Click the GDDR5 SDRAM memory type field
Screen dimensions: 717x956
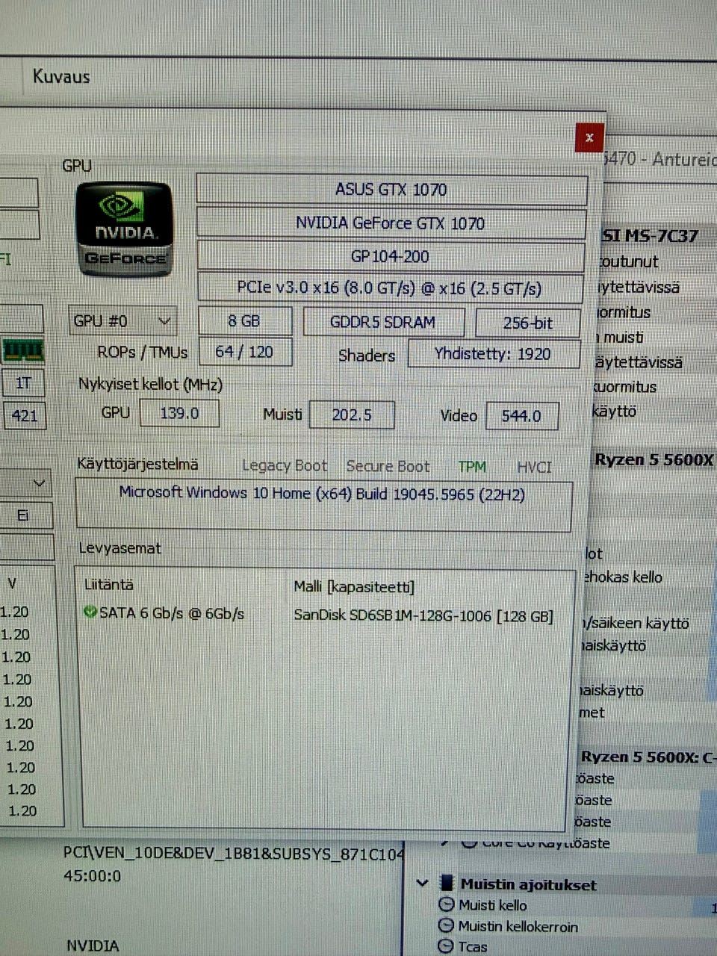[383, 322]
